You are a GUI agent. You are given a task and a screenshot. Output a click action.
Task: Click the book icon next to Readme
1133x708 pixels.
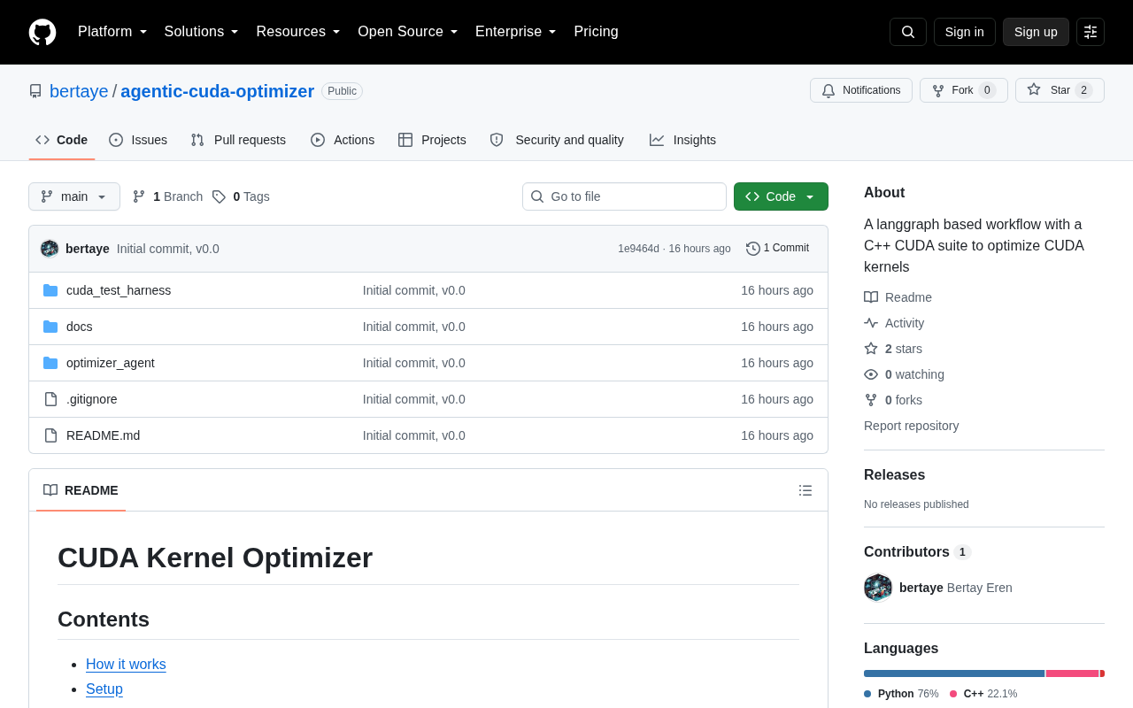tap(871, 297)
